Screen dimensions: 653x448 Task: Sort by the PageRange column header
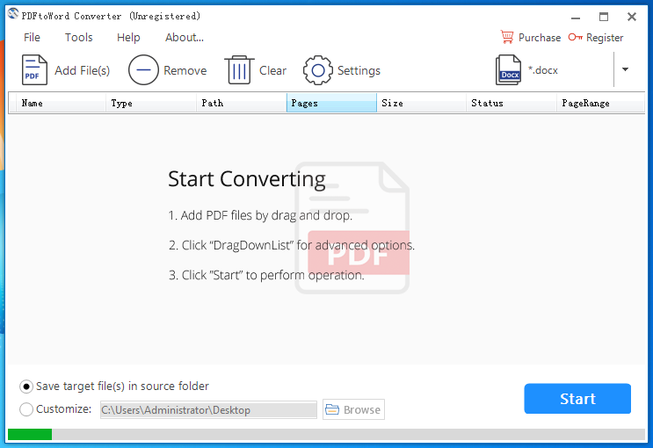click(600, 103)
